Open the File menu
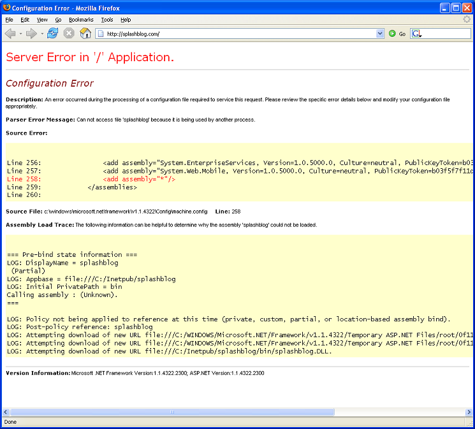The width and height of the screenshot is (475, 429). 9,20
